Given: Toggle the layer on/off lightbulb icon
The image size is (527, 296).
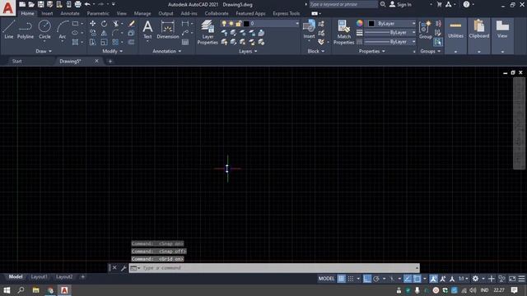Looking at the screenshot, I should pos(224,24).
